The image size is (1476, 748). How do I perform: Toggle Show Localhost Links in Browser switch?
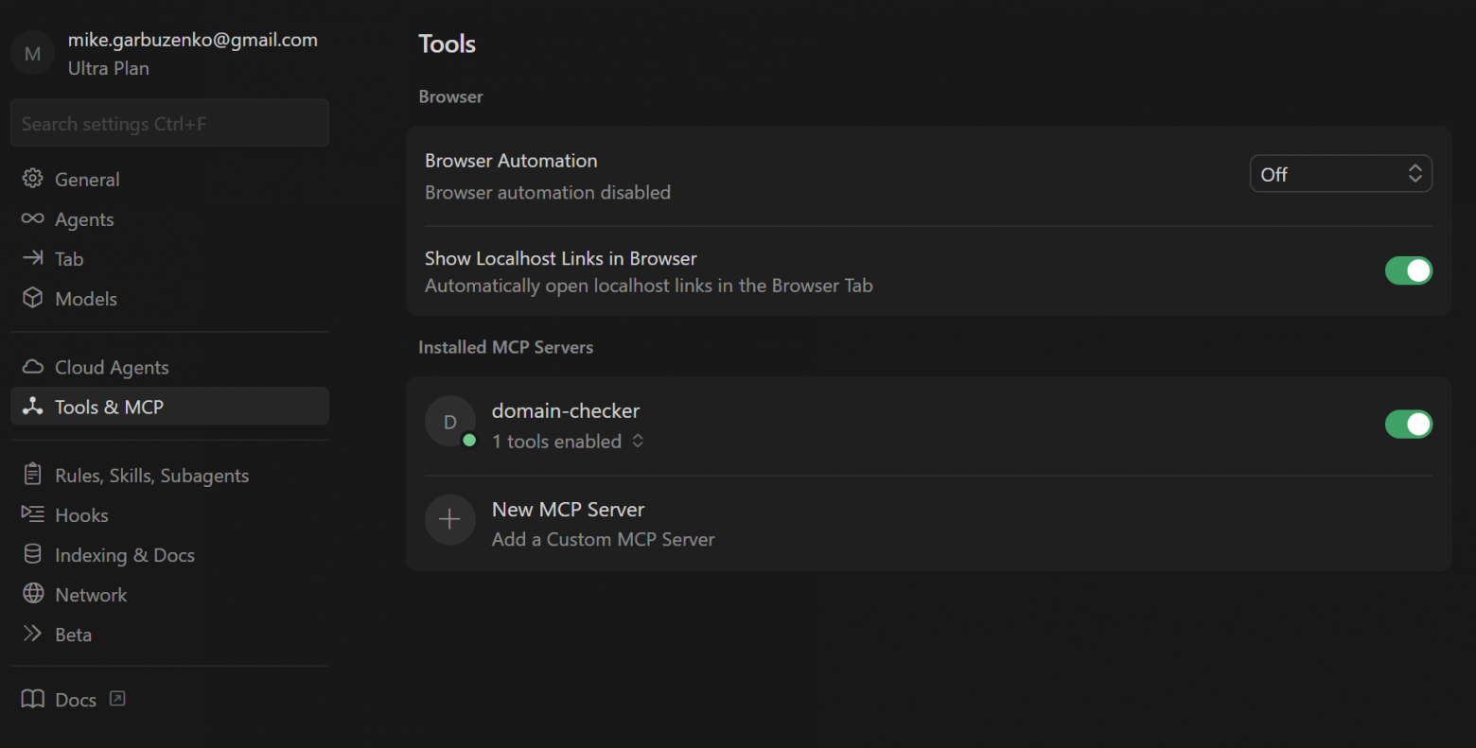click(1408, 270)
